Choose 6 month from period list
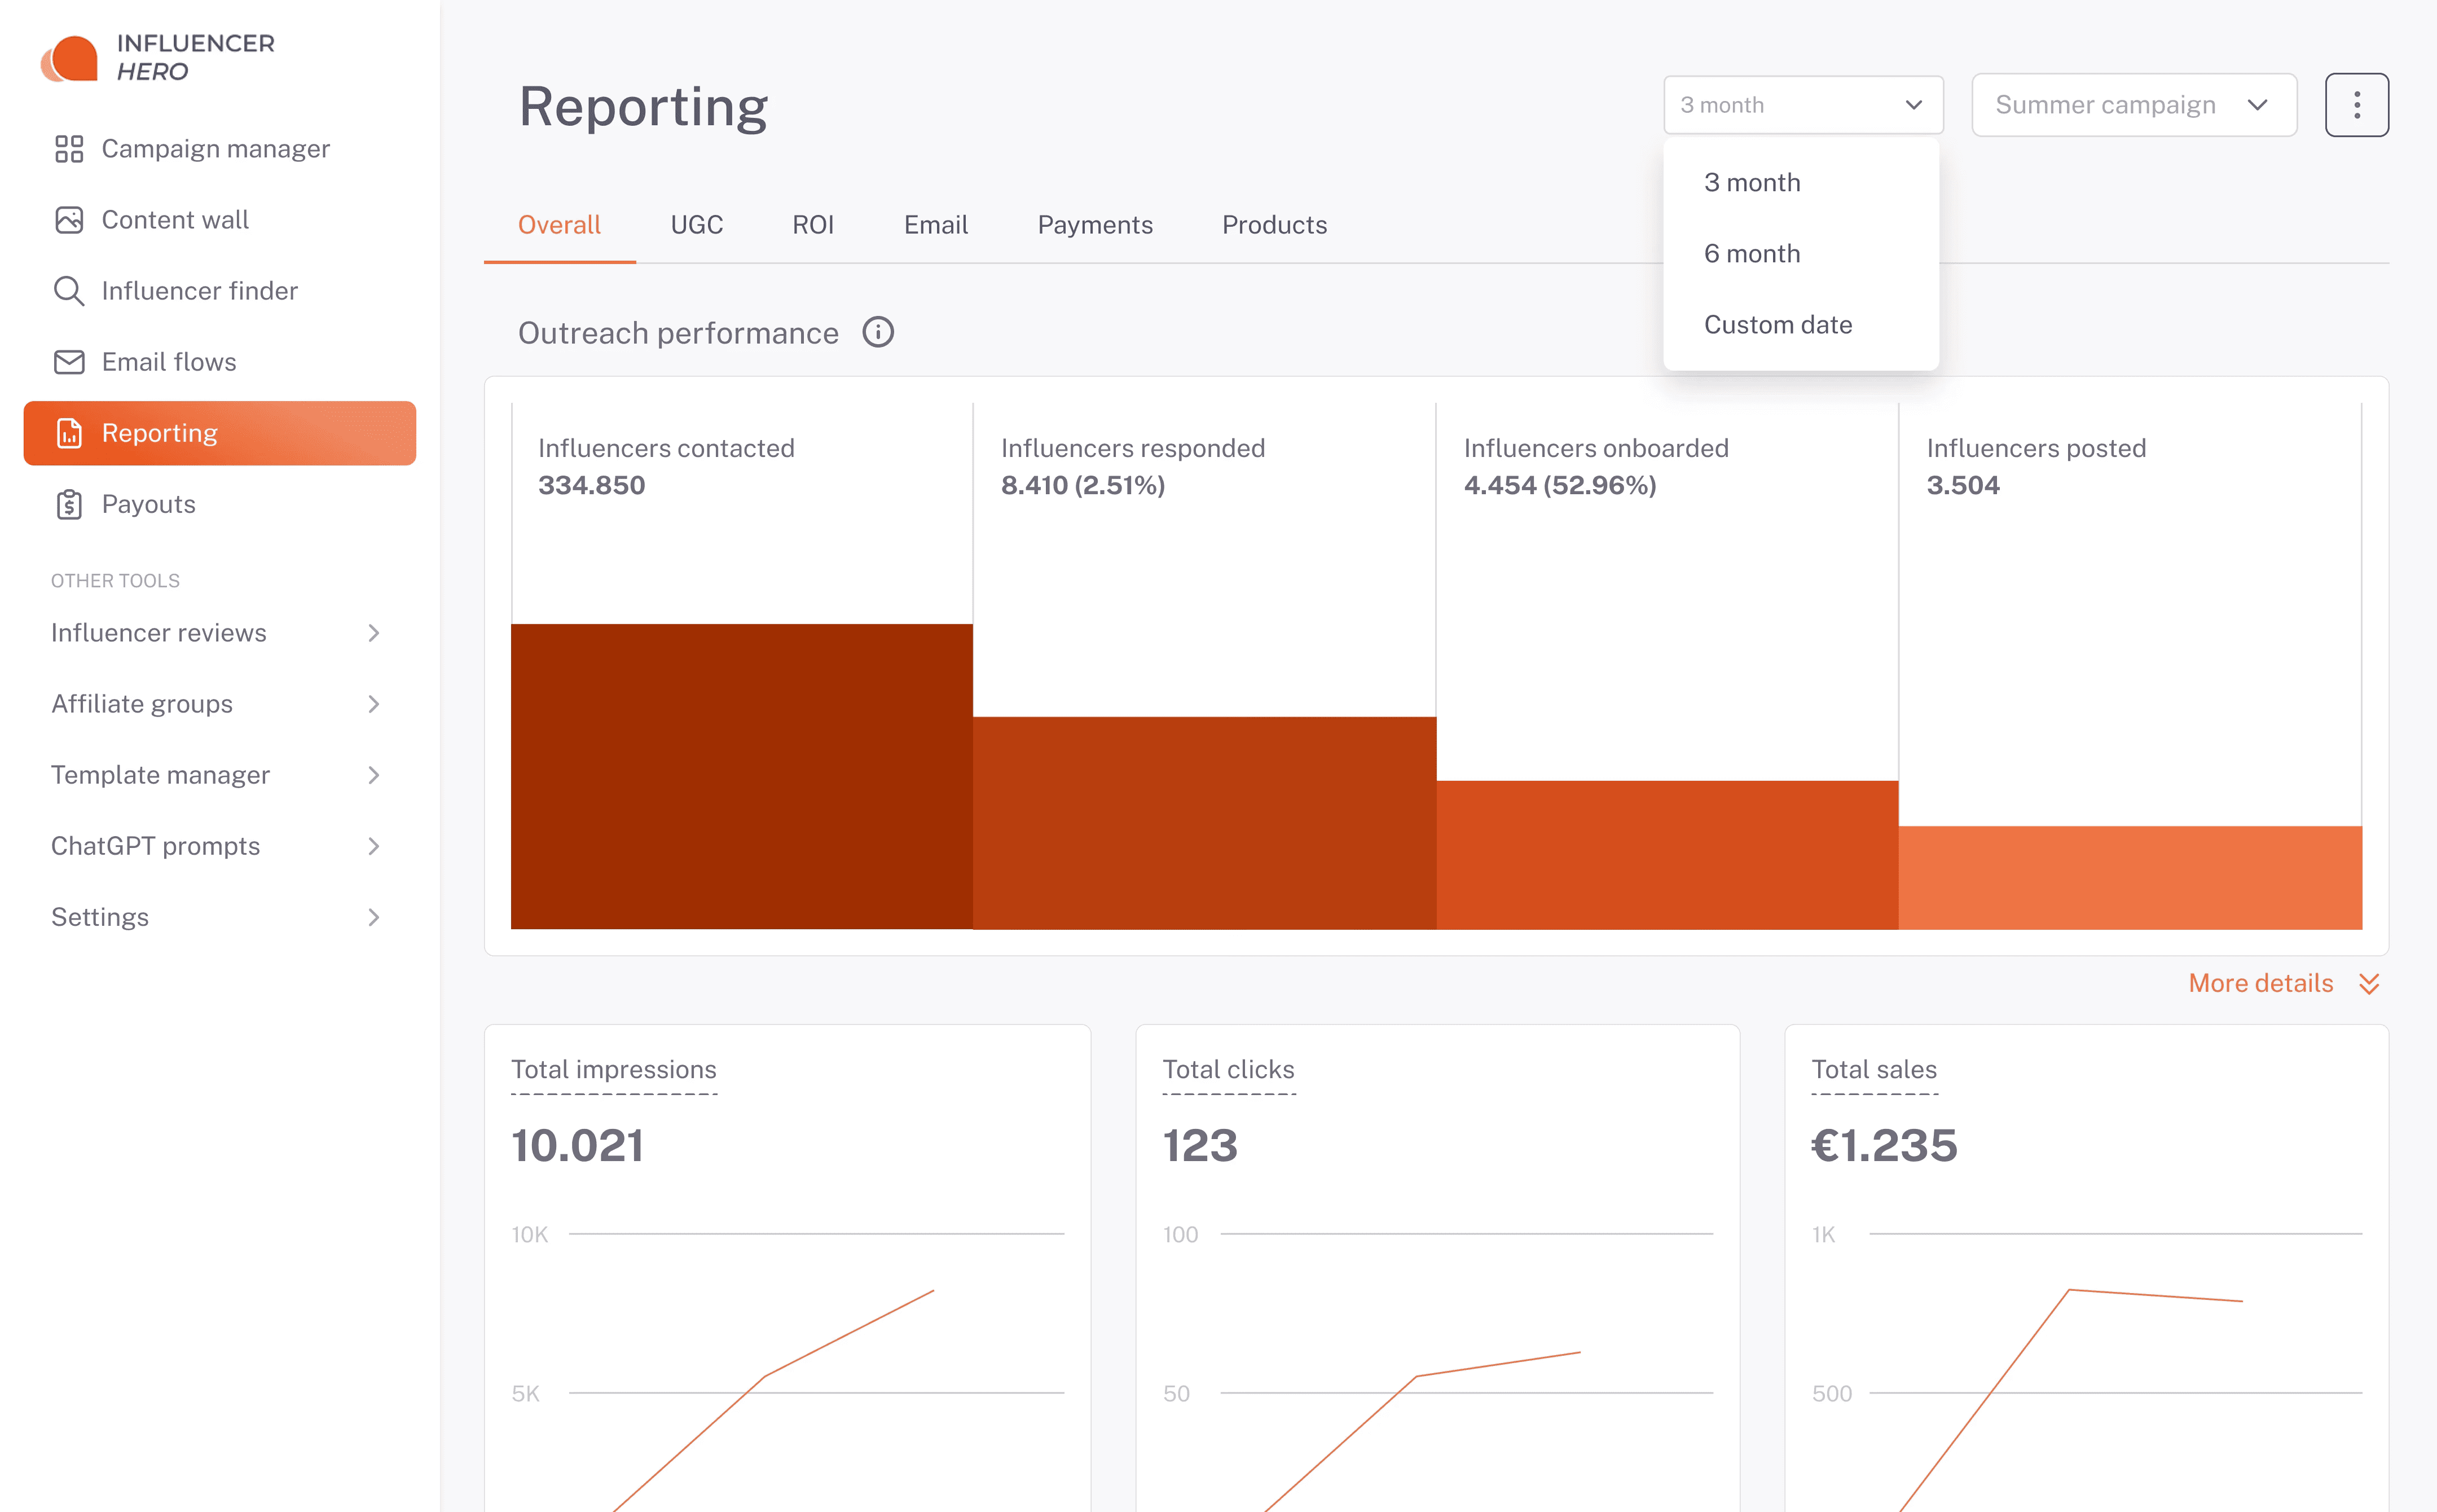Viewport: 2437px width, 1512px height. coord(1751,254)
